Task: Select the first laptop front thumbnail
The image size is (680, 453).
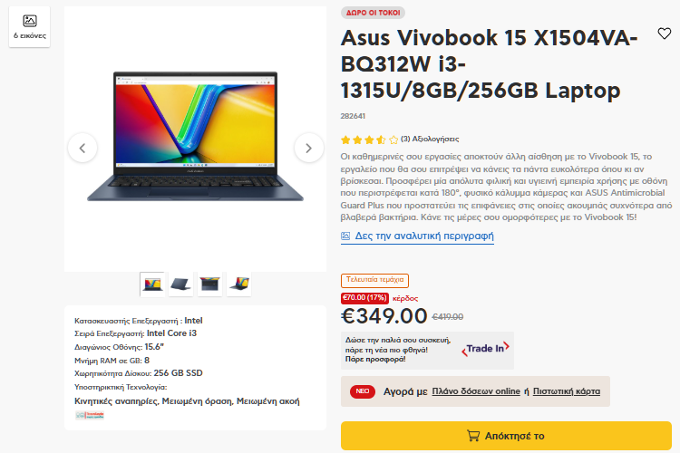Action: pyautogui.click(x=152, y=284)
